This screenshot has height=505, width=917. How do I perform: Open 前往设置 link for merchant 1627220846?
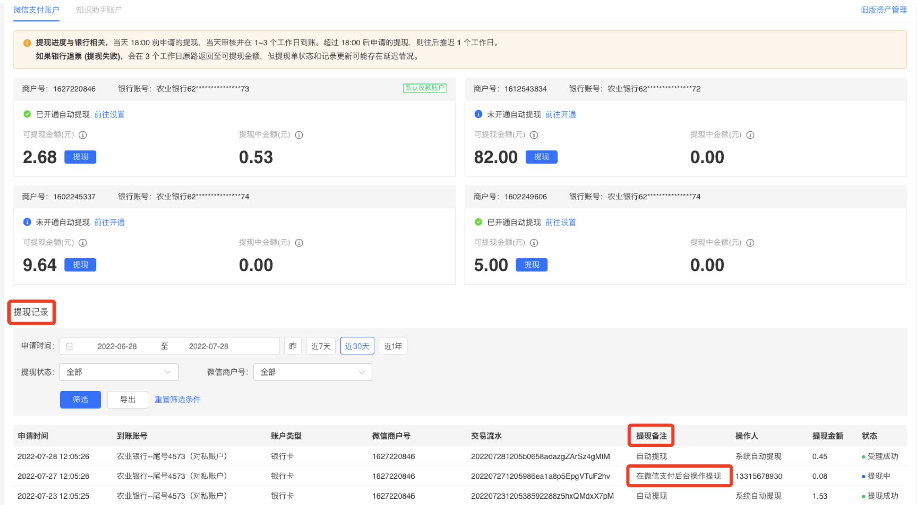coord(109,114)
